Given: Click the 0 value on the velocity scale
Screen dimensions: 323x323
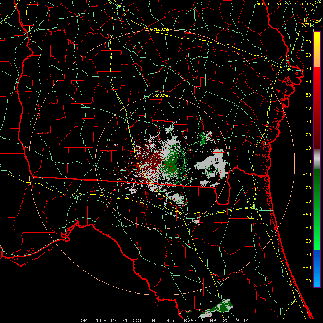Looking at the screenshot, I should pos(310,161).
